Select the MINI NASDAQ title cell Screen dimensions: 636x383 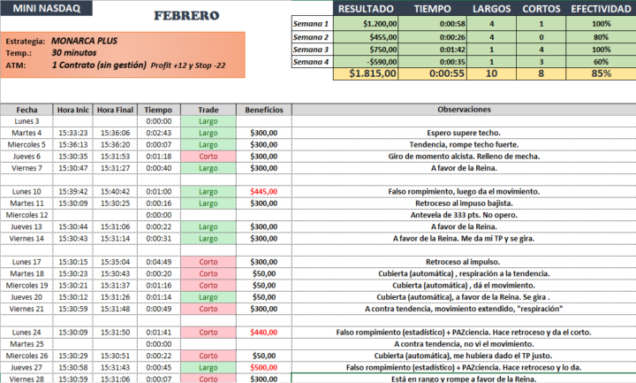46,8
